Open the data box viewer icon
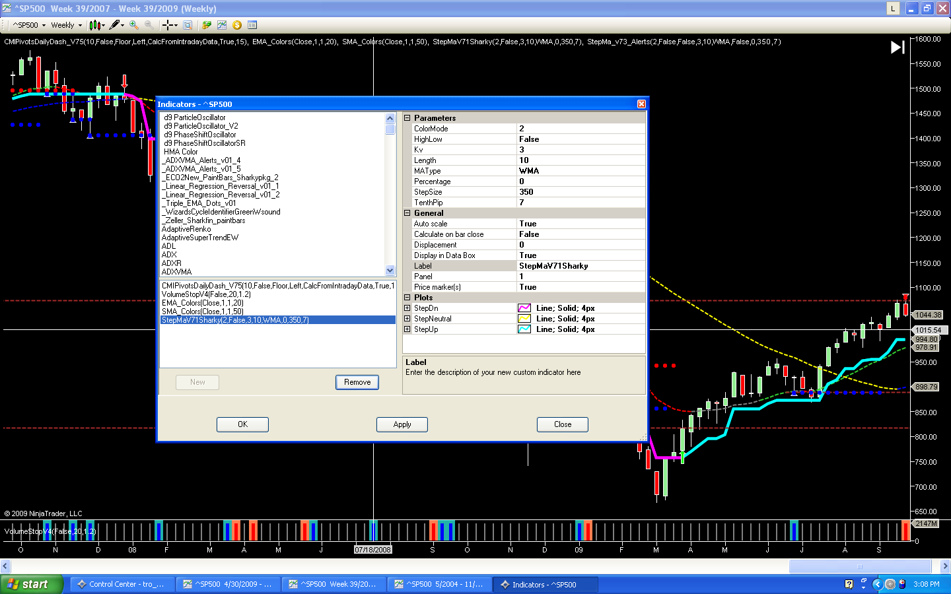 [188, 25]
